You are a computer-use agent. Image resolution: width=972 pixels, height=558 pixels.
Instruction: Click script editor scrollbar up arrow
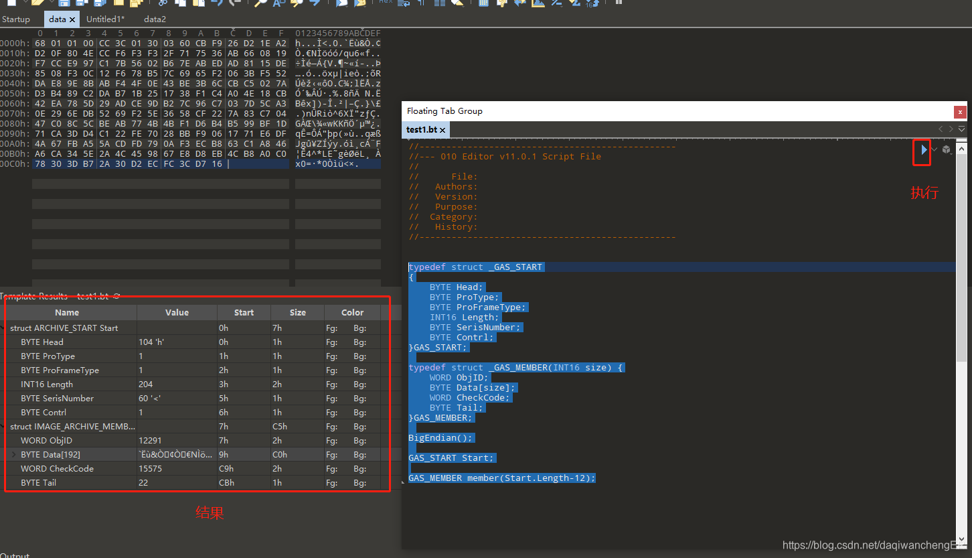coord(961,148)
